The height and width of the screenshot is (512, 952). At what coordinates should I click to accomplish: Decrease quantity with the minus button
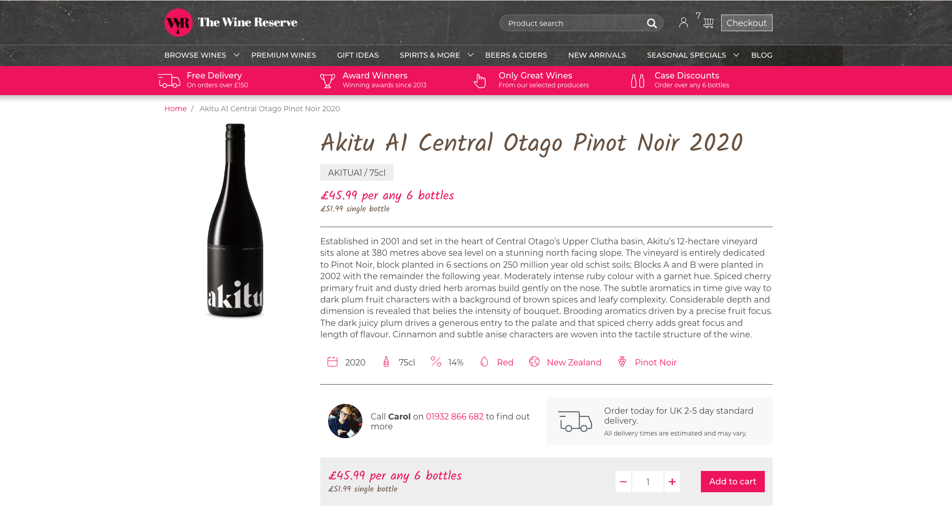coord(623,482)
